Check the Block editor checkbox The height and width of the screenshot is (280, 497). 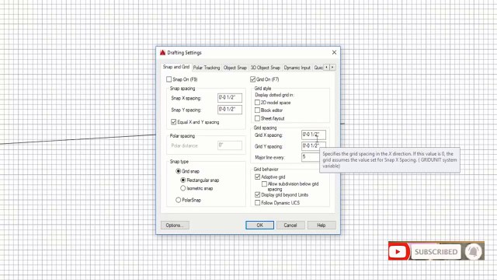point(257,110)
